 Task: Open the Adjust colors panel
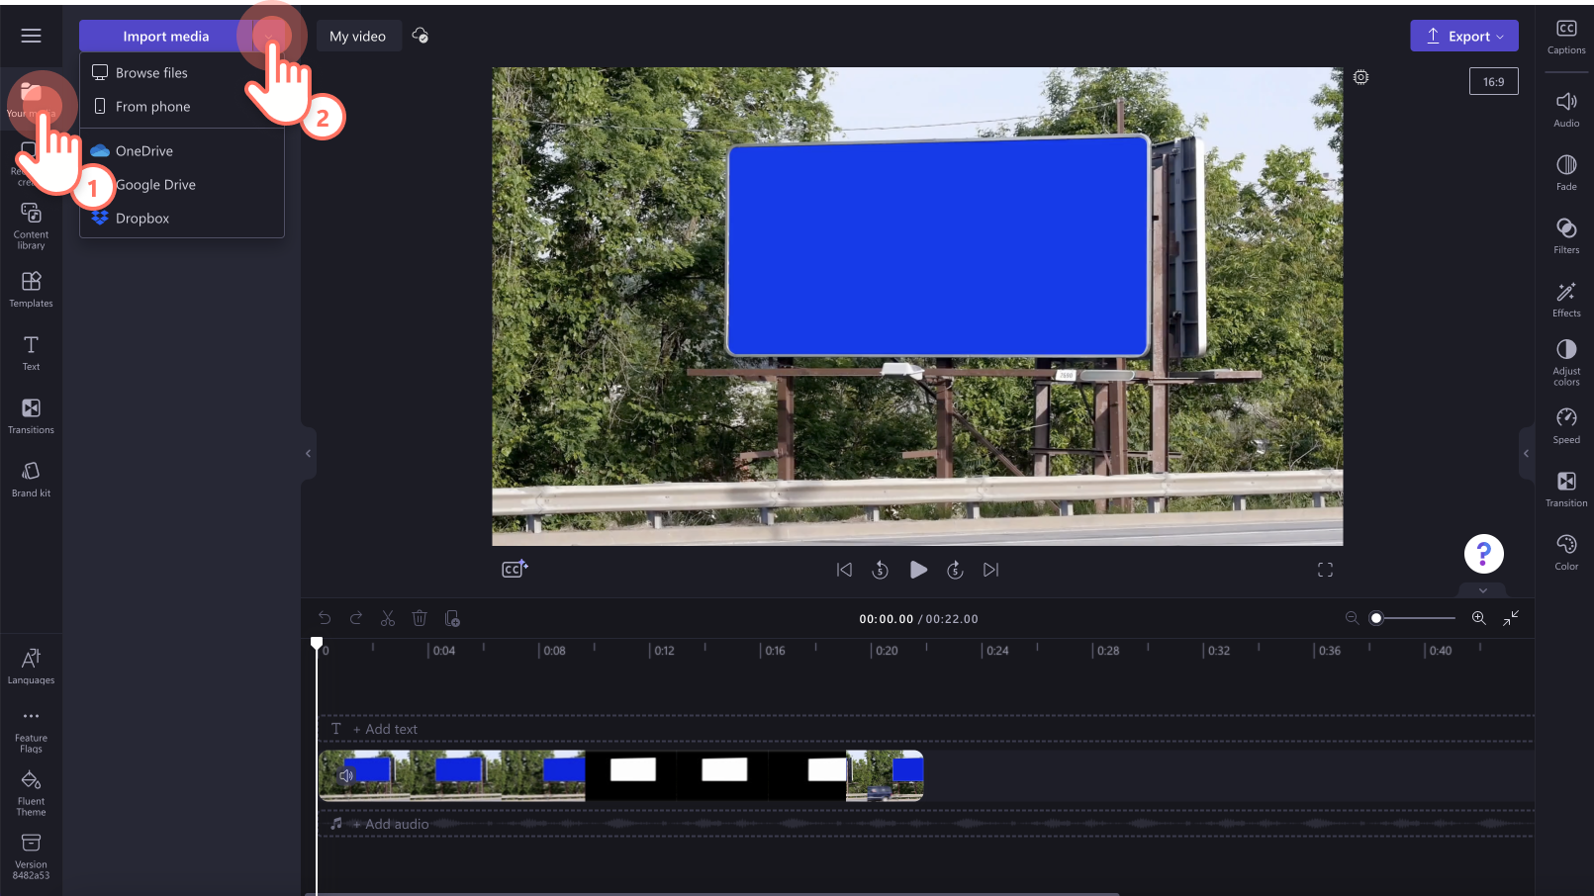(x=1566, y=362)
